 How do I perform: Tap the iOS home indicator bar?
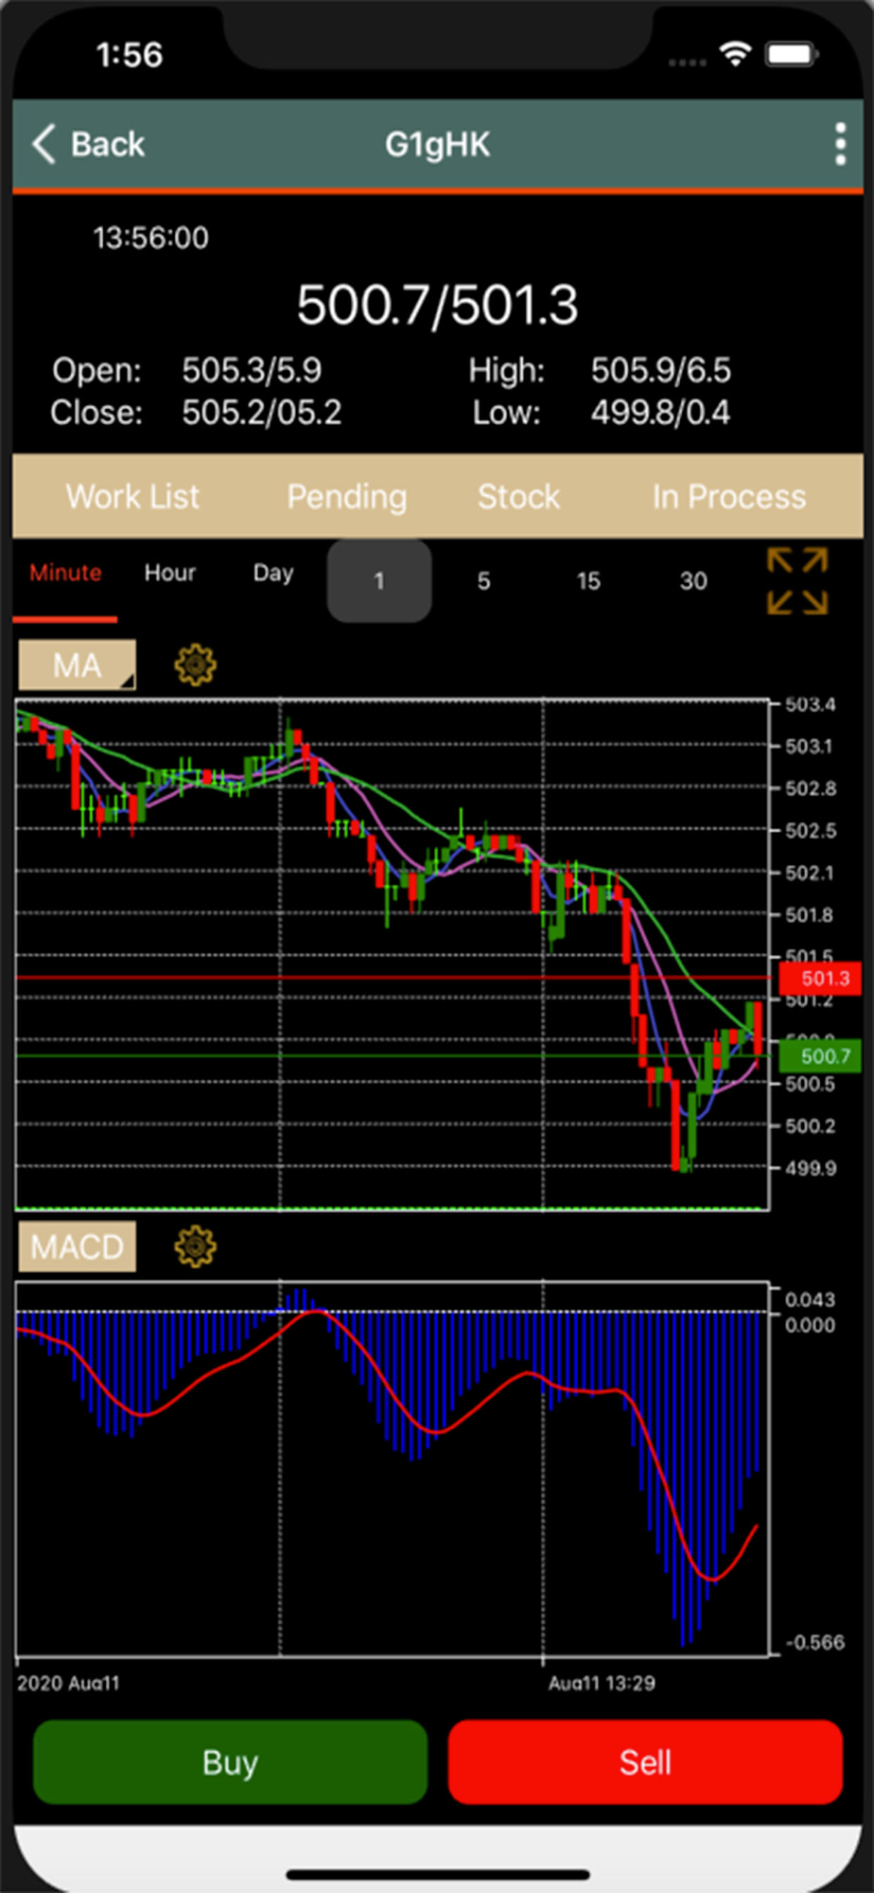437,1874
